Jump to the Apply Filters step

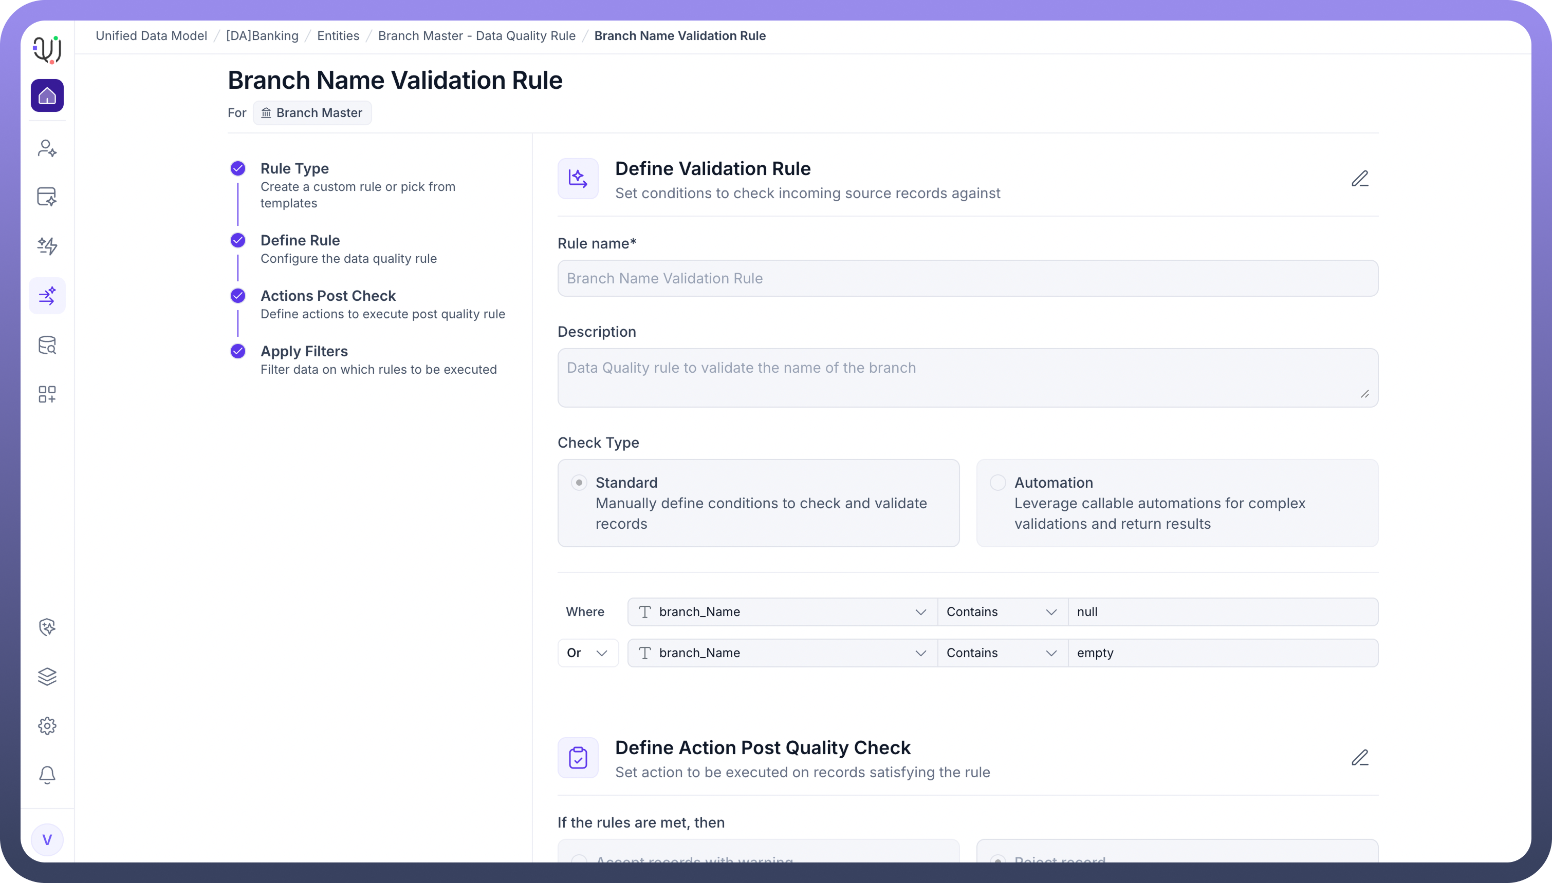tap(304, 352)
